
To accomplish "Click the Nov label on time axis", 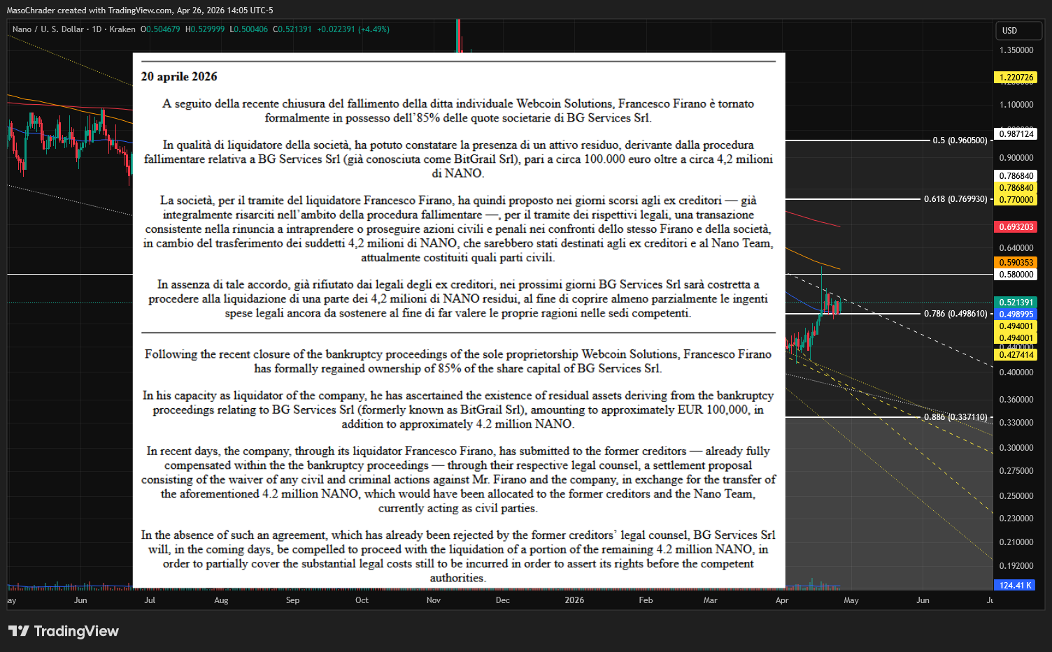I will (434, 600).
